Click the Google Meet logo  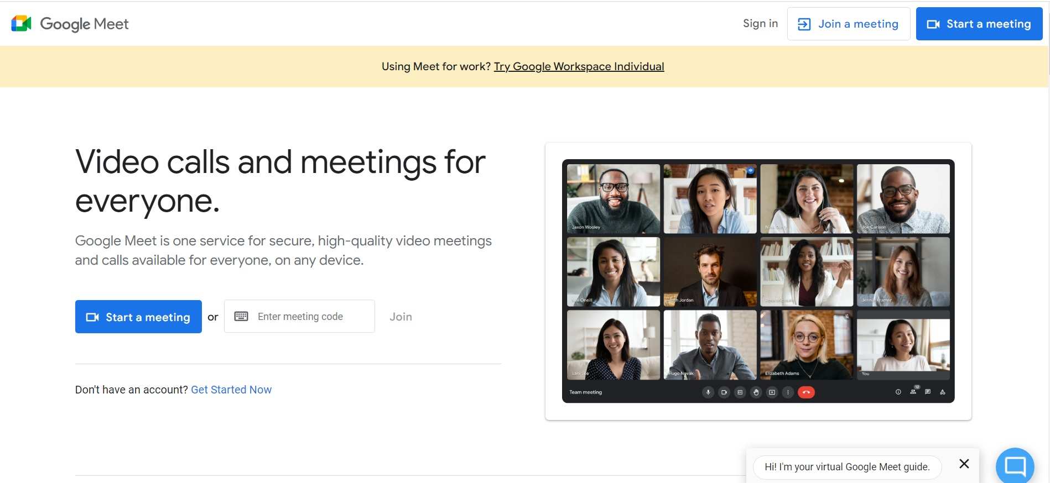(x=70, y=24)
